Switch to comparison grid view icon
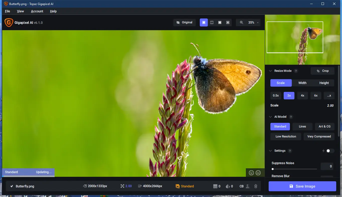342x197 pixels. (x=228, y=22)
